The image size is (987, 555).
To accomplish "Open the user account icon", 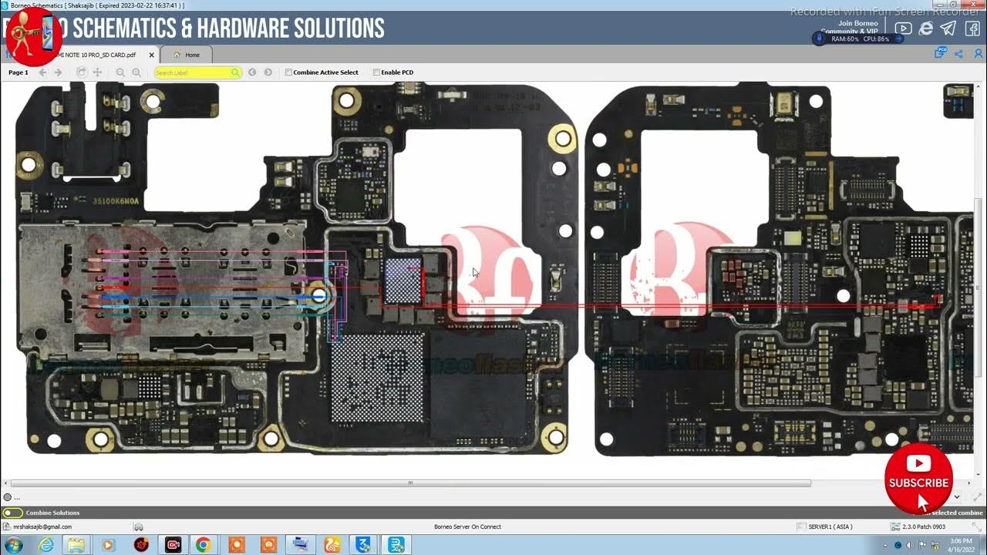I will click(x=979, y=54).
